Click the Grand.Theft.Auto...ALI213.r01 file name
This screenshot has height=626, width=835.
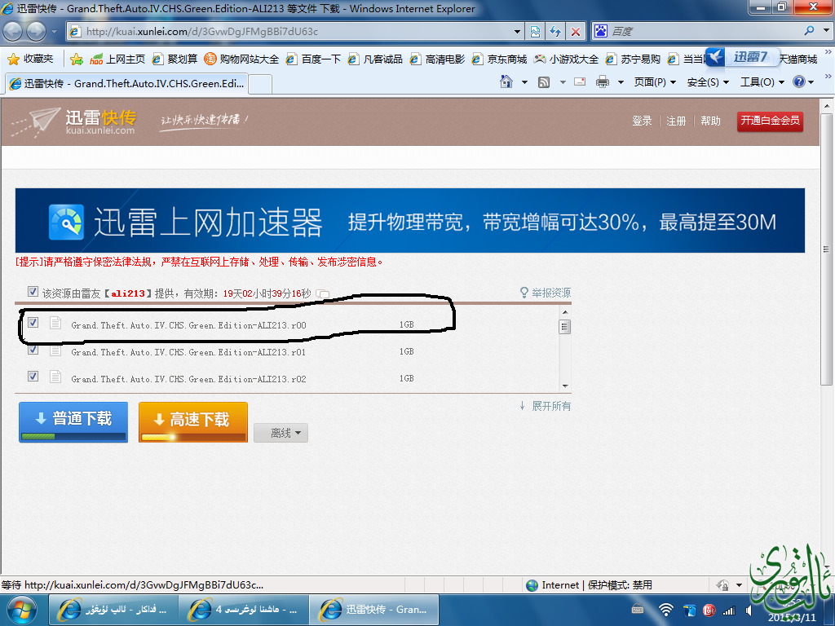click(188, 352)
